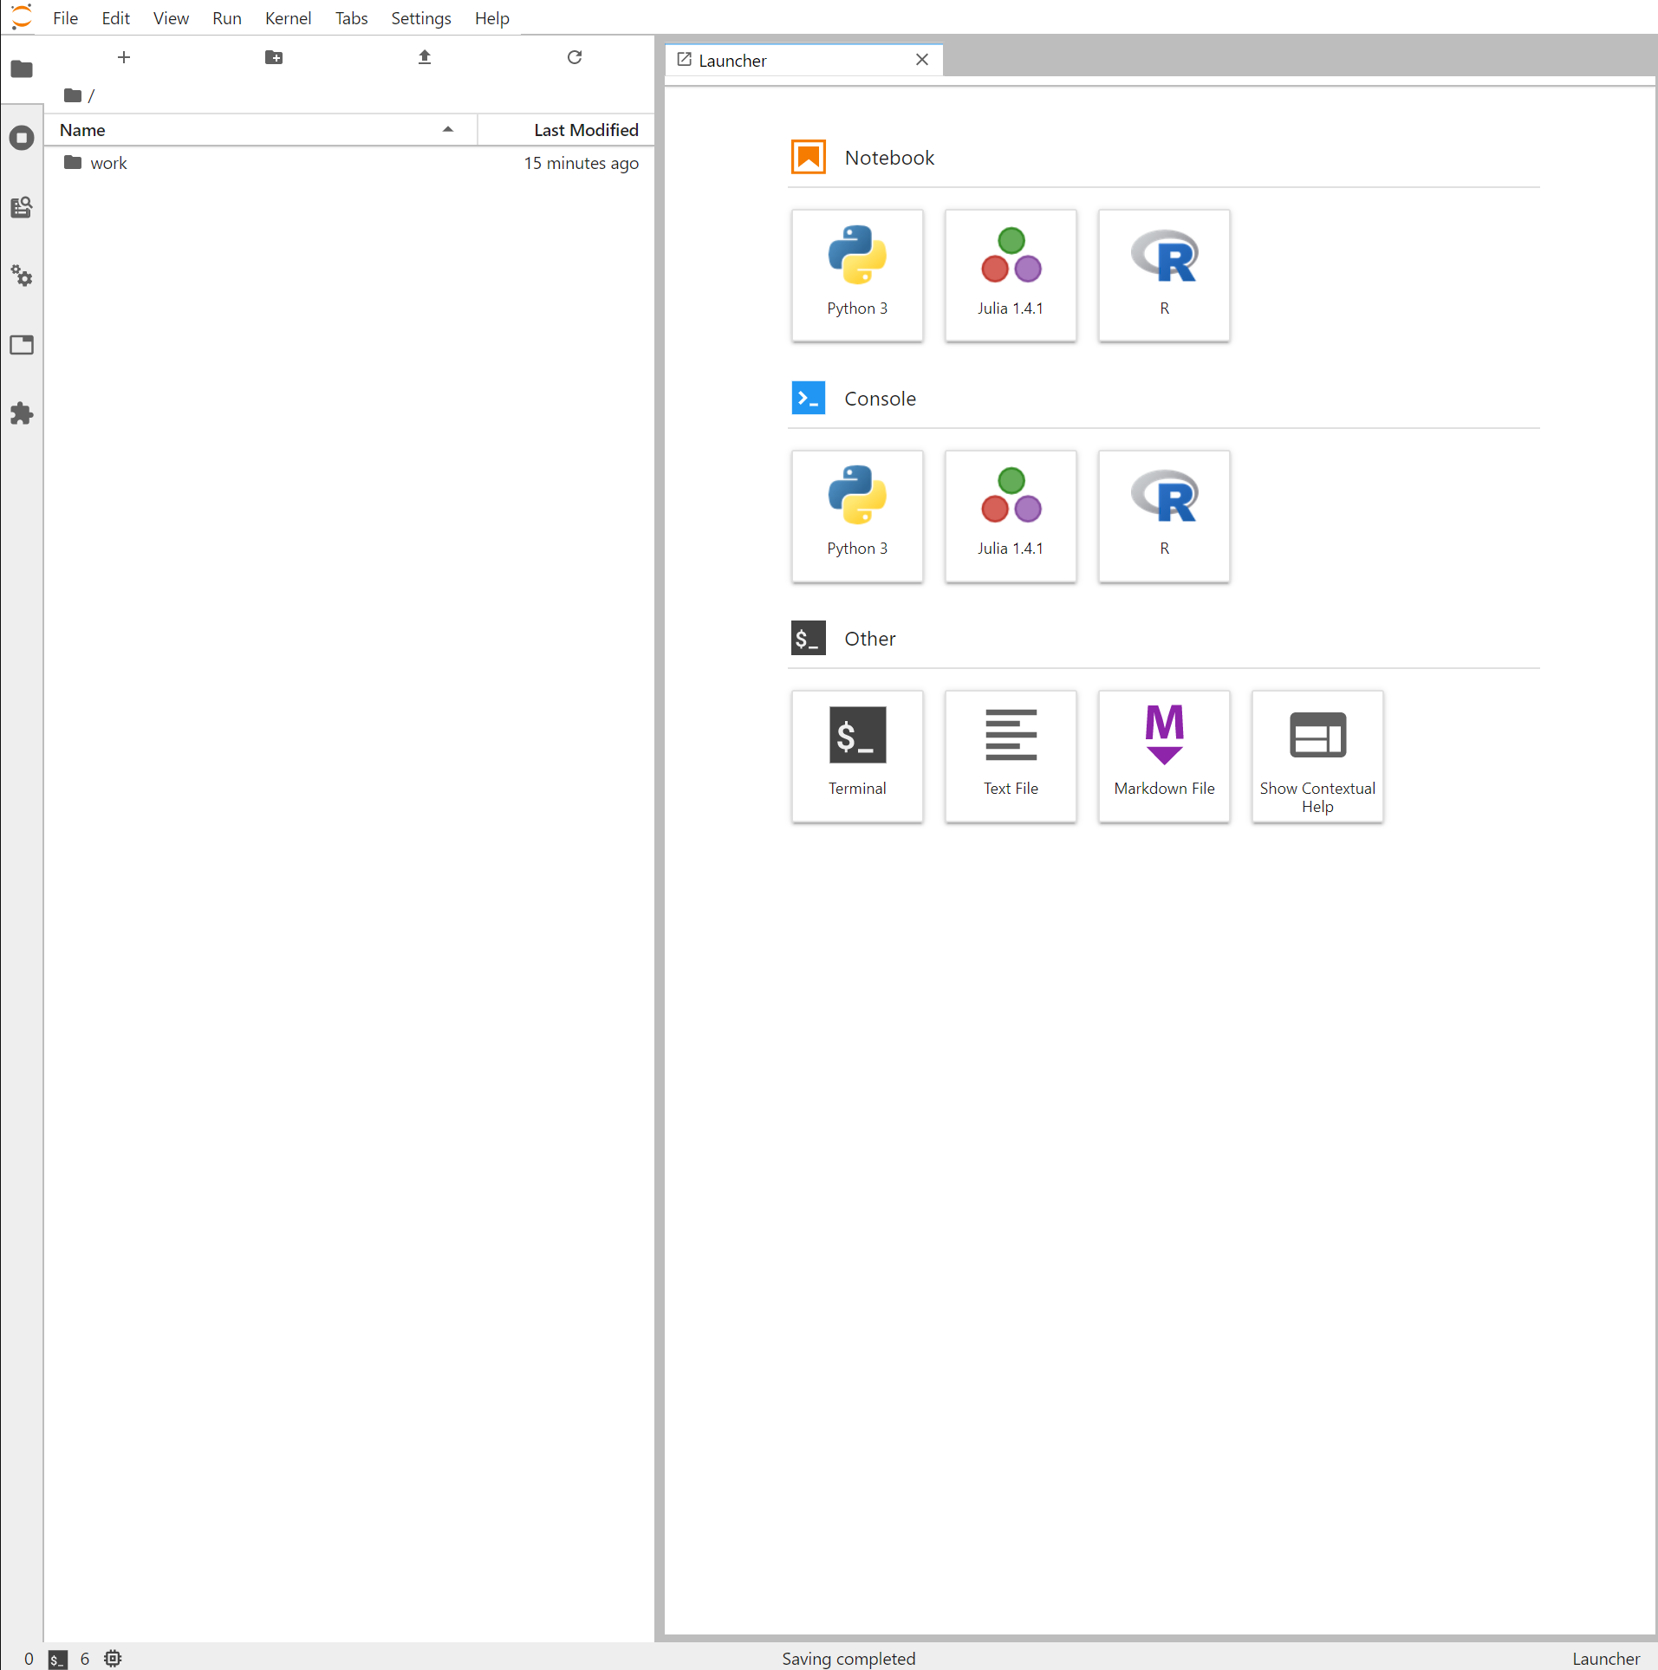Click the 6 kernels count in status bar
The image size is (1658, 1670).
tap(84, 1659)
